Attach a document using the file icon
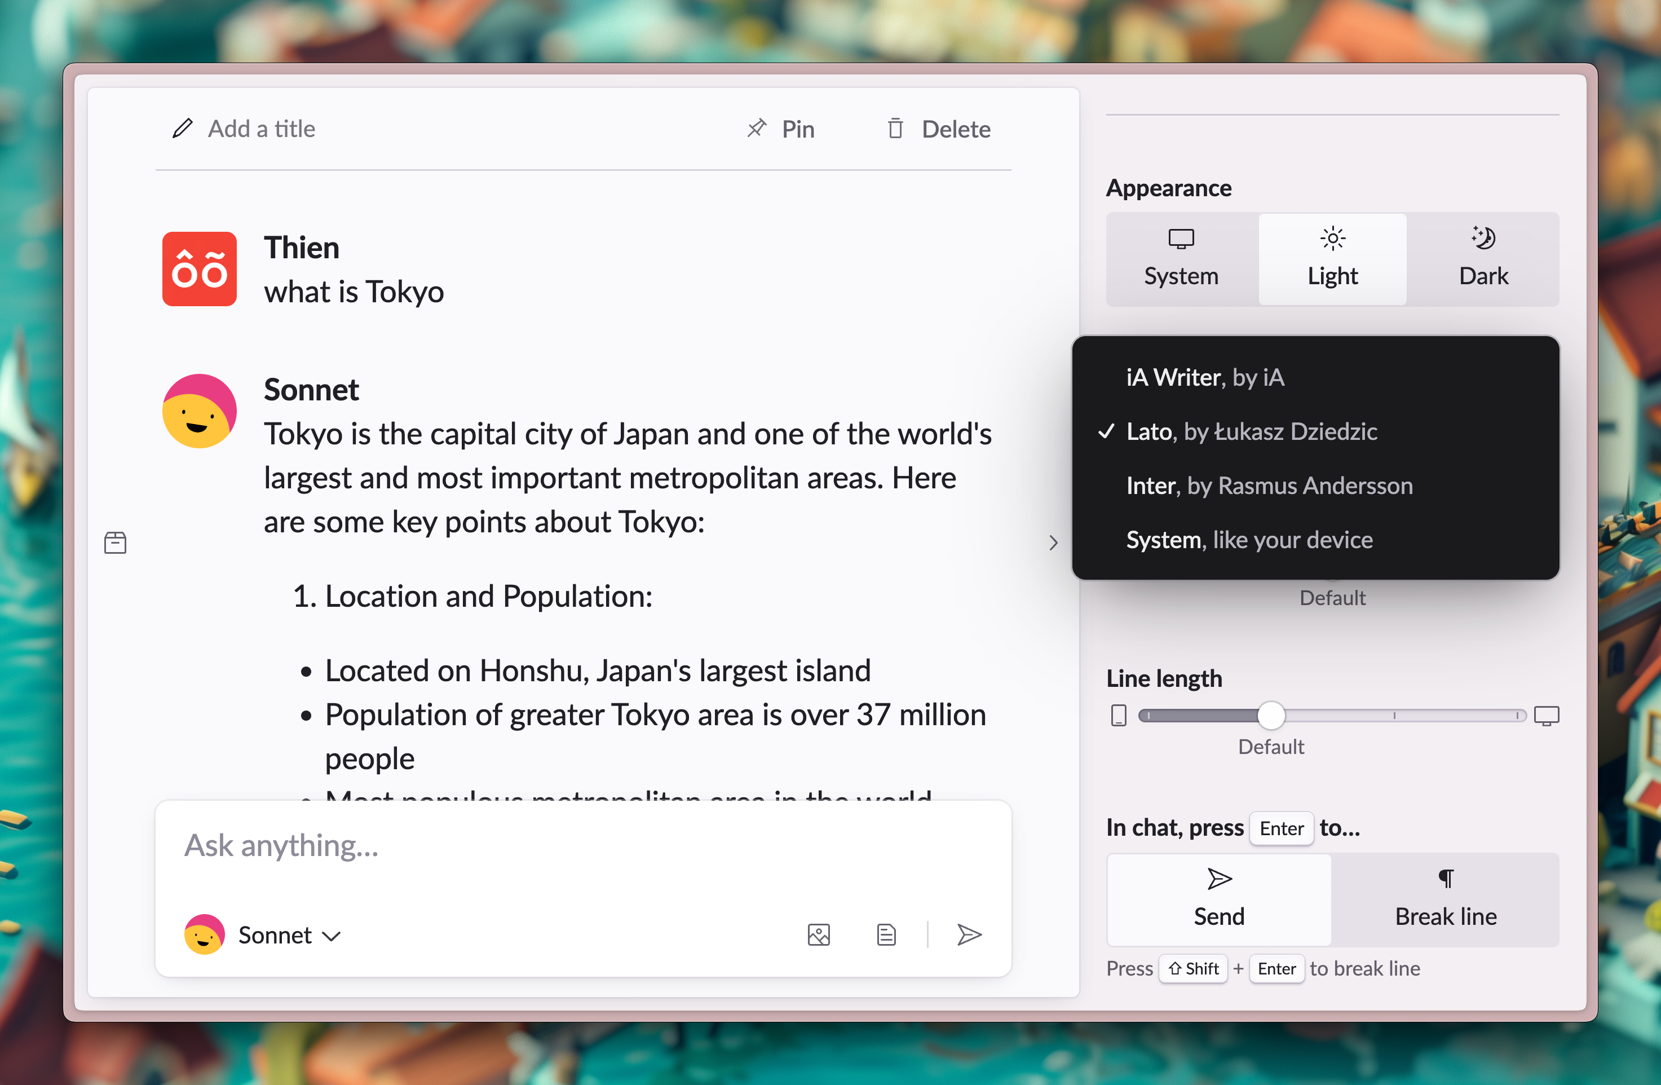Viewport: 1661px width, 1085px height. coord(886,935)
